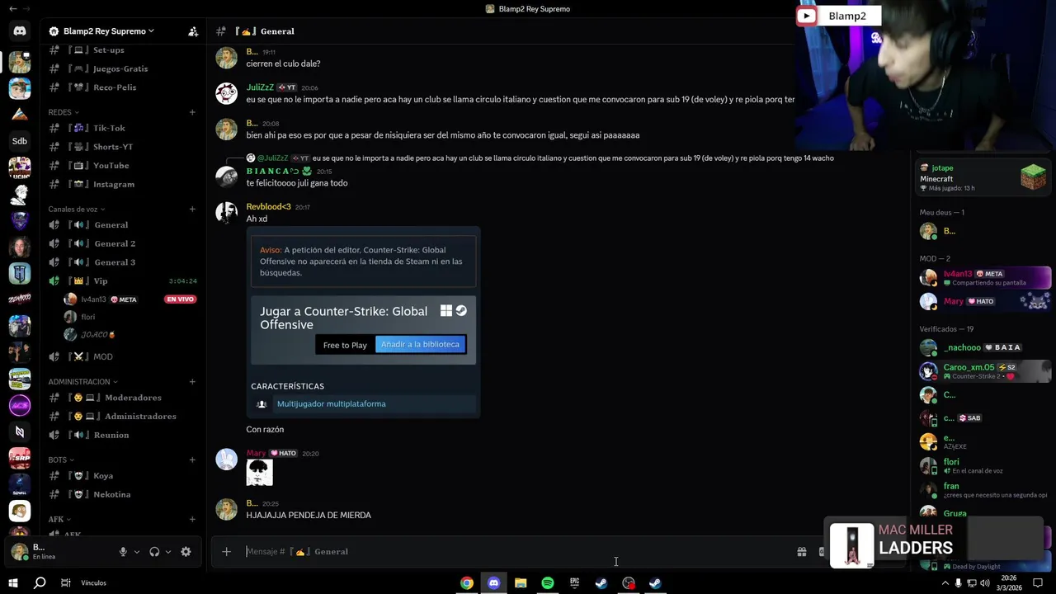
Task: Open Revblood<3 profile from username
Action: pyautogui.click(x=268, y=207)
